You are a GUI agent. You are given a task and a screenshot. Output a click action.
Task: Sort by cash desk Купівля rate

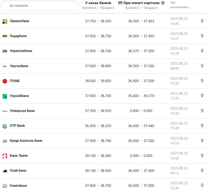coord(89,8)
